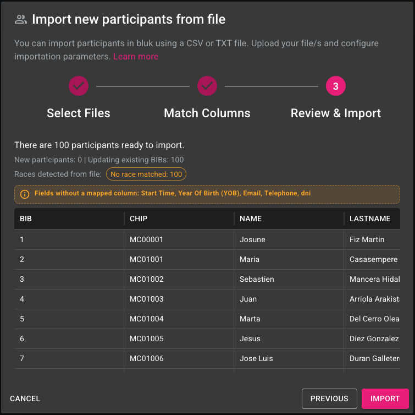Click the NAME column header

coord(251,219)
